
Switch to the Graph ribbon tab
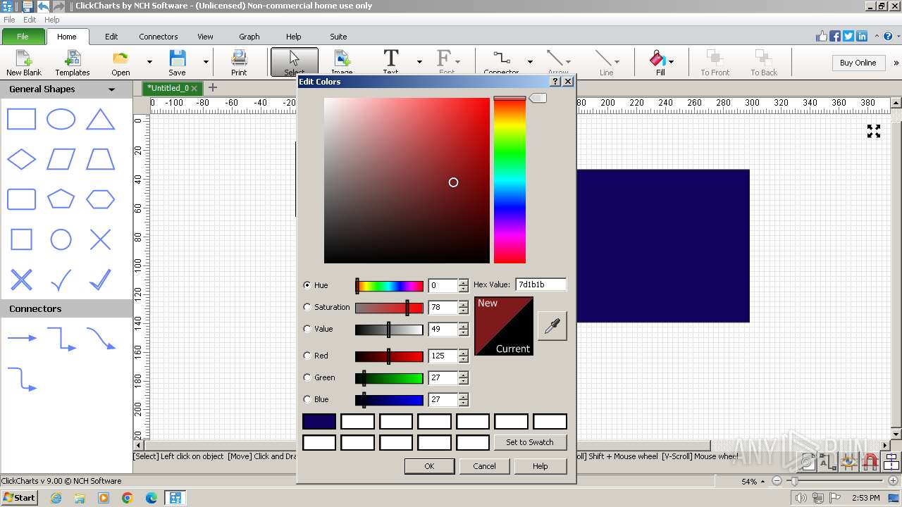[x=249, y=37]
